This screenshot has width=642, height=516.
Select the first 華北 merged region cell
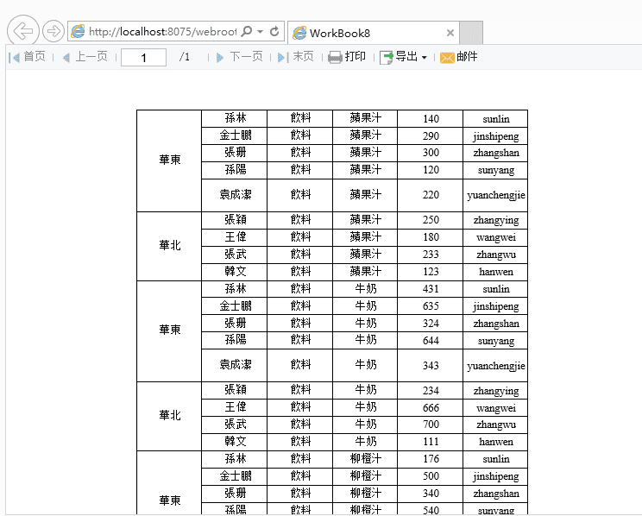[x=169, y=246]
